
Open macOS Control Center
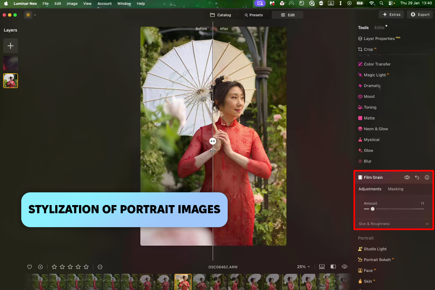(391, 3)
